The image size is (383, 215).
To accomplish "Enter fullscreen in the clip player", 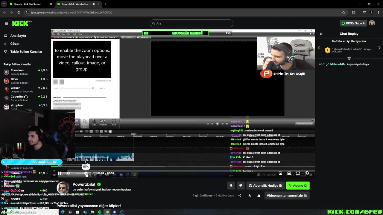I will (298, 173).
